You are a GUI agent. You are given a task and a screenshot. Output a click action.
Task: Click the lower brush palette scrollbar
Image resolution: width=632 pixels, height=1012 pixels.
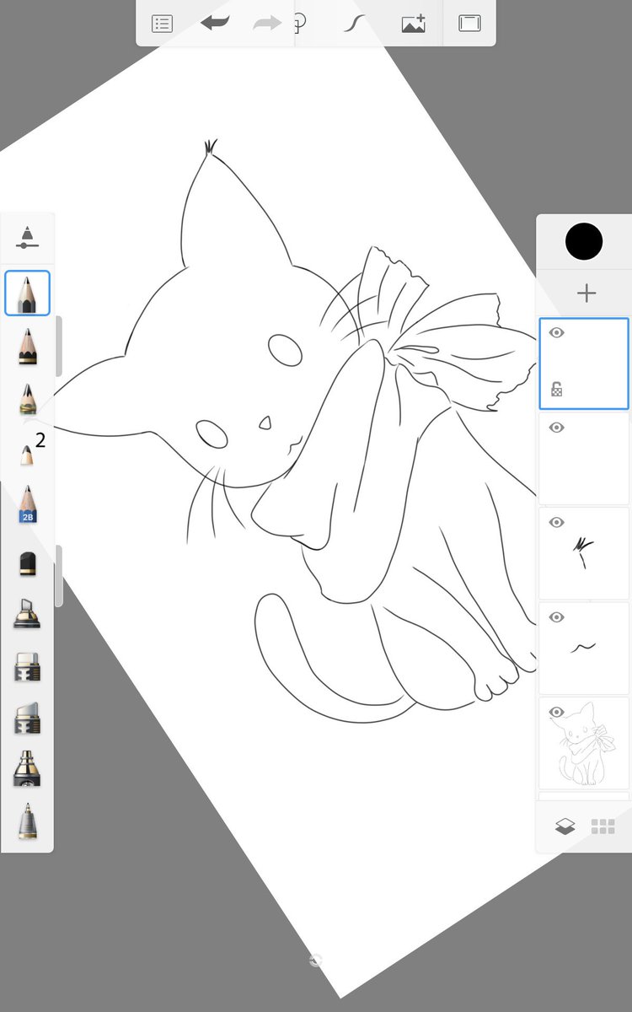[x=58, y=575]
